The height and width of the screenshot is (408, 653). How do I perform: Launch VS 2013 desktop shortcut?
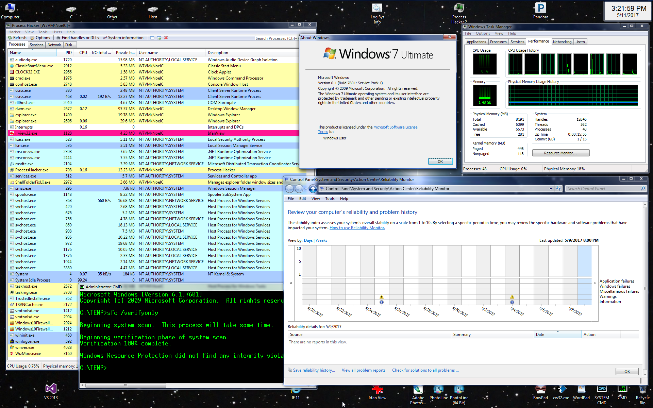pos(51,392)
